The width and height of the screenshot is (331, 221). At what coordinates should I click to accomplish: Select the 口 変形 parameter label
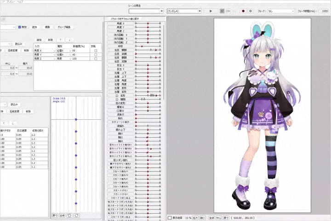pos(120,96)
